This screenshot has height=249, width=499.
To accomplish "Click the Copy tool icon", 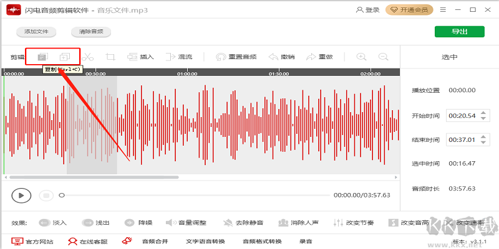I will (42, 57).
